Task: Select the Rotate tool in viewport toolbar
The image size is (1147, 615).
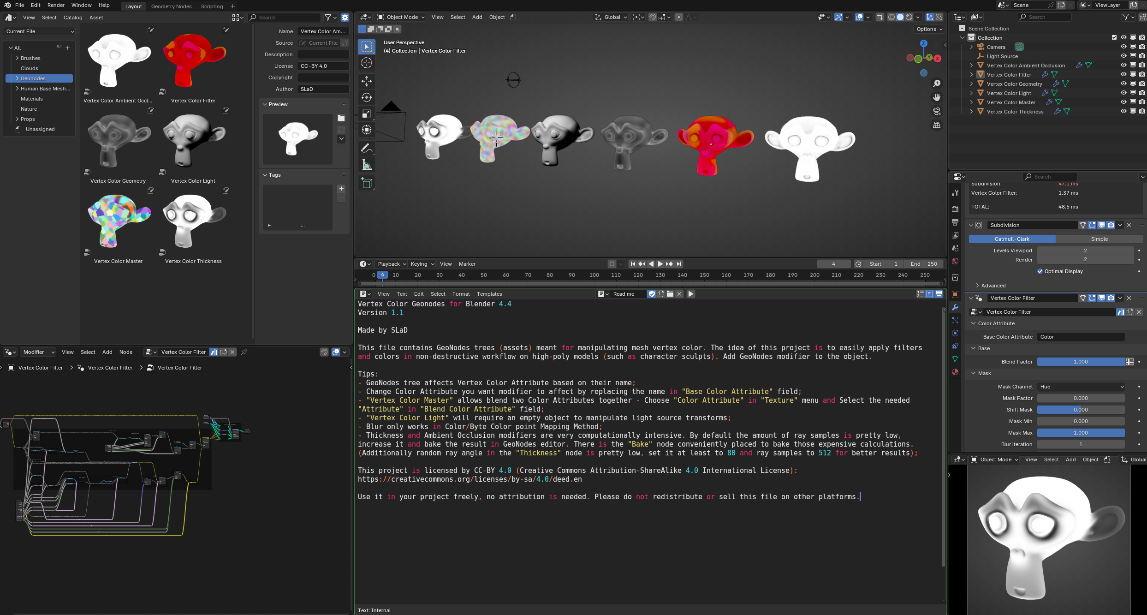Action: pyautogui.click(x=367, y=97)
